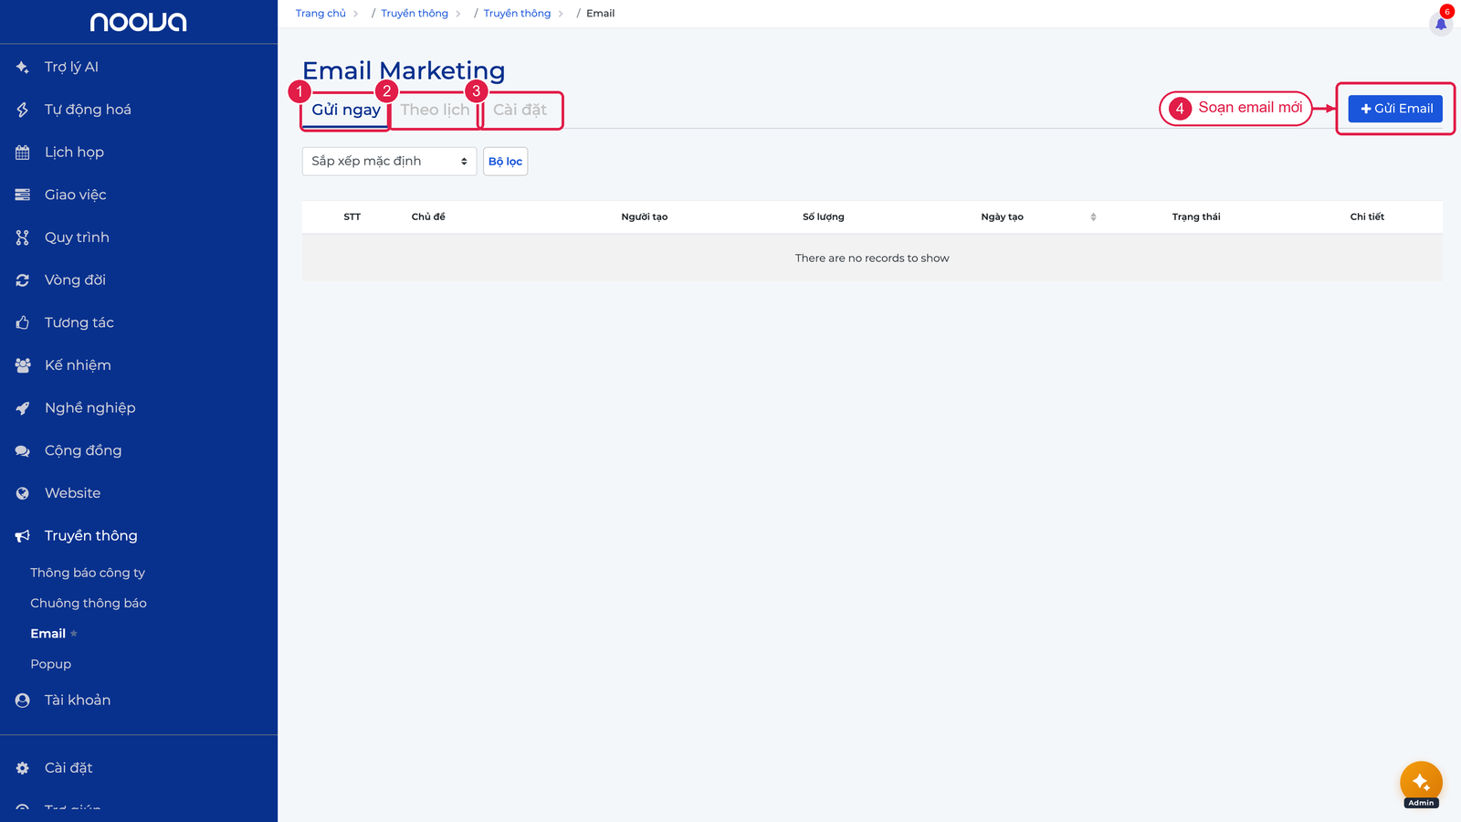The height and width of the screenshot is (822, 1461).
Task: Click the Ngày tạo column header text
Action: [1002, 217]
